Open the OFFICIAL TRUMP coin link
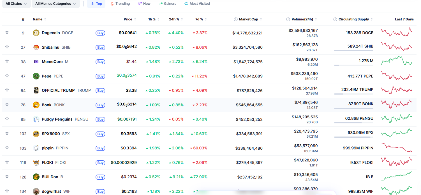421x195 pixels. coord(58,90)
